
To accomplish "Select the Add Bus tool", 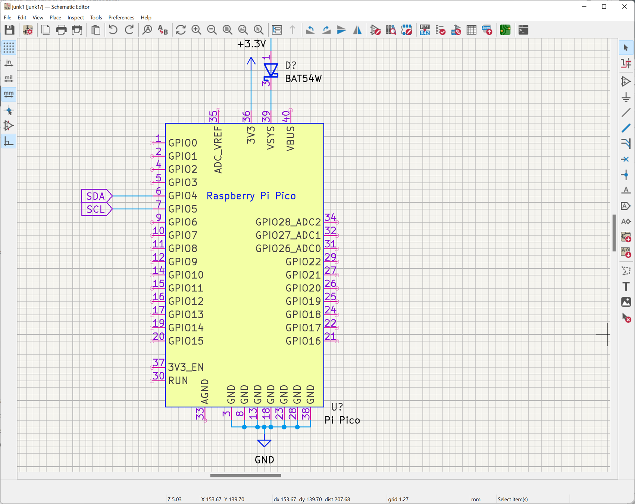I will pyautogui.click(x=626, y=128).
